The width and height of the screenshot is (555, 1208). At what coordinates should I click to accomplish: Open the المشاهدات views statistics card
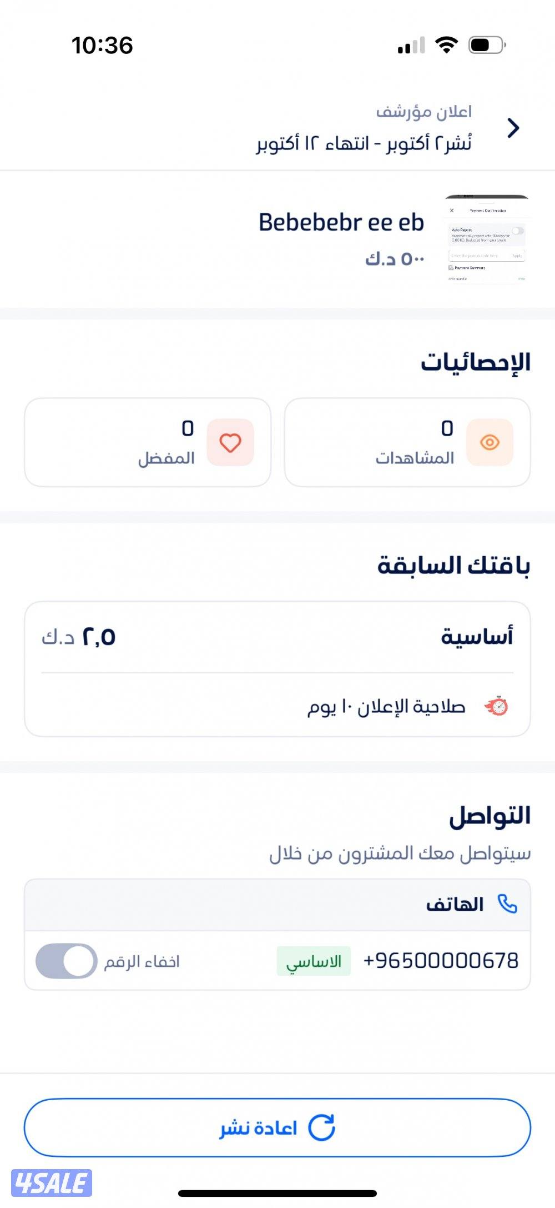pyautogui.click(x=407, y=442)
